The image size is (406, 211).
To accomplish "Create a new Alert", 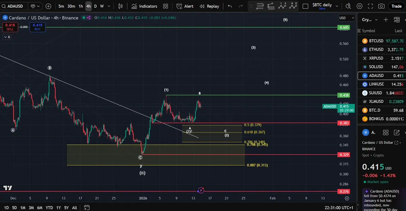I will (185, 6).
